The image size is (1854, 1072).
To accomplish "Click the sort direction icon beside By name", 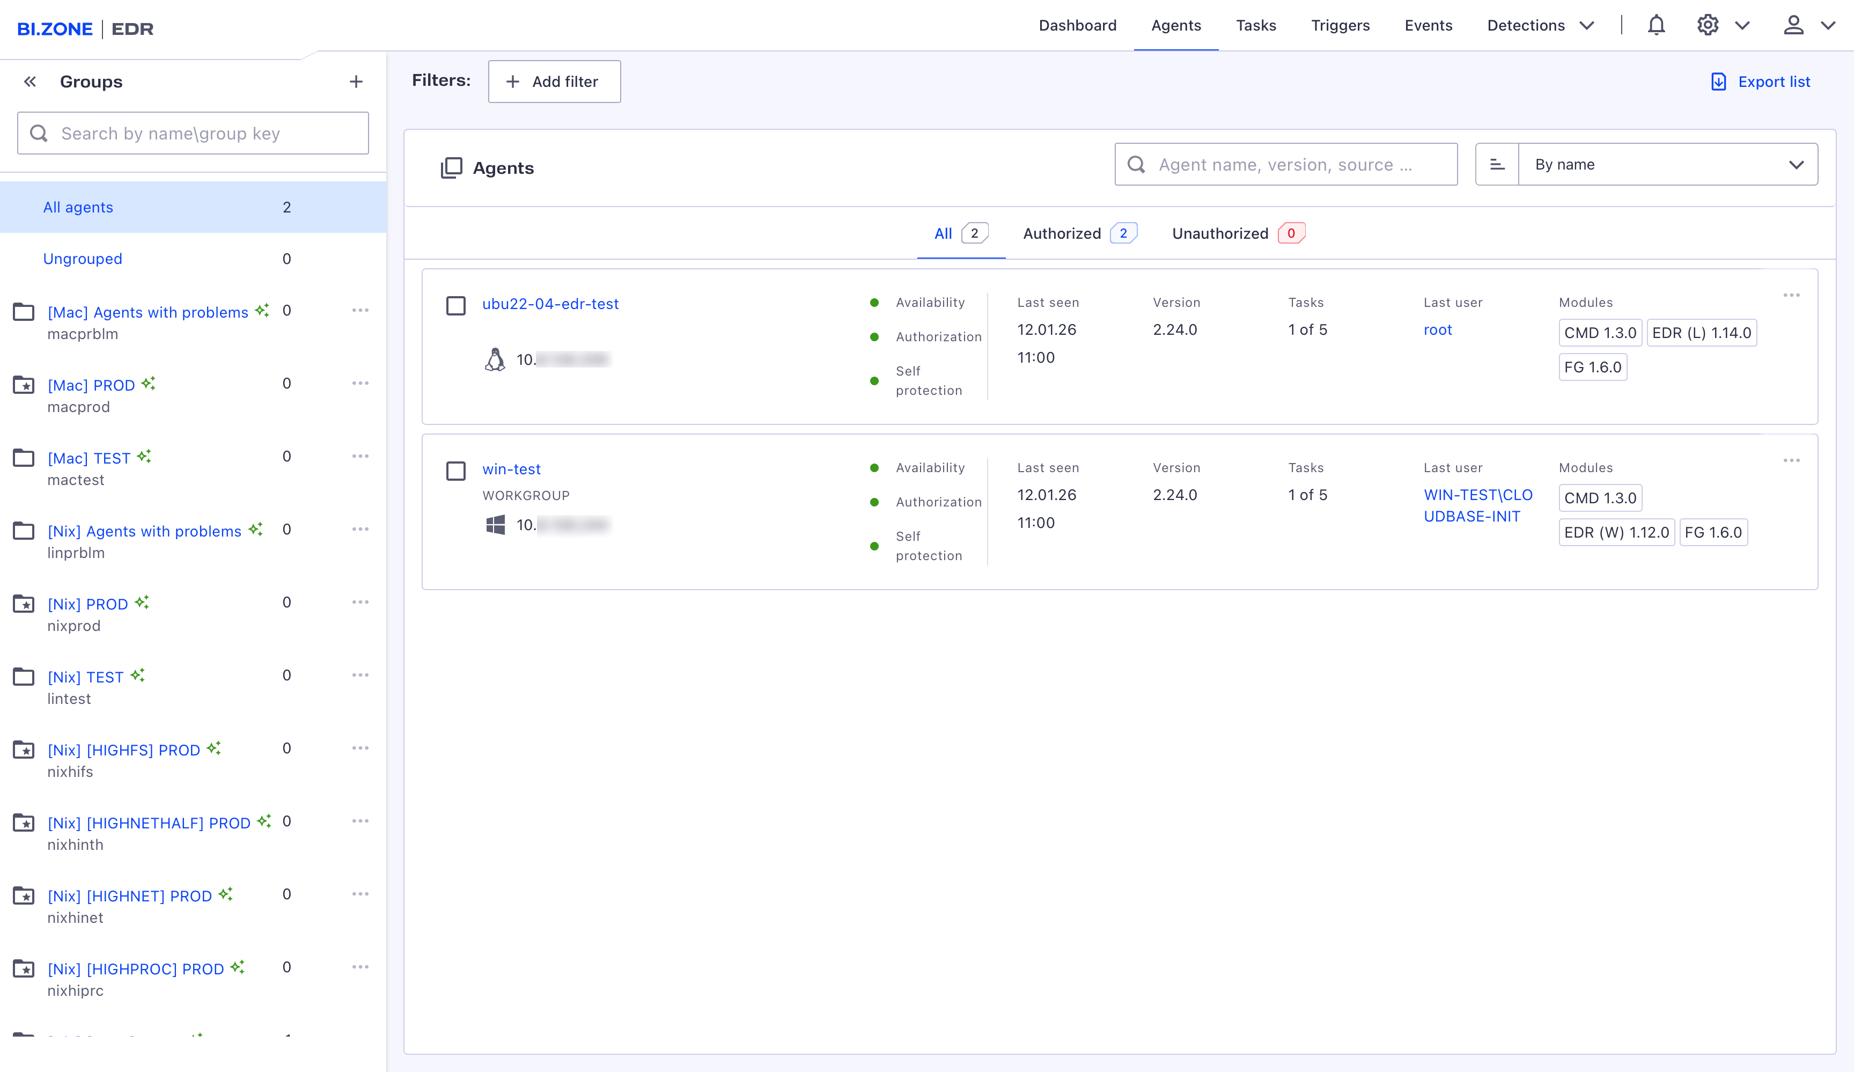I will tap(1497, 164).
